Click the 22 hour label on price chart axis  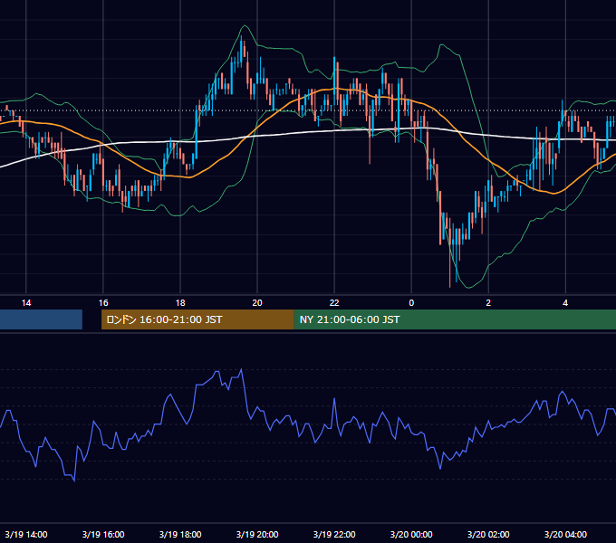click(x=334, y=303)
